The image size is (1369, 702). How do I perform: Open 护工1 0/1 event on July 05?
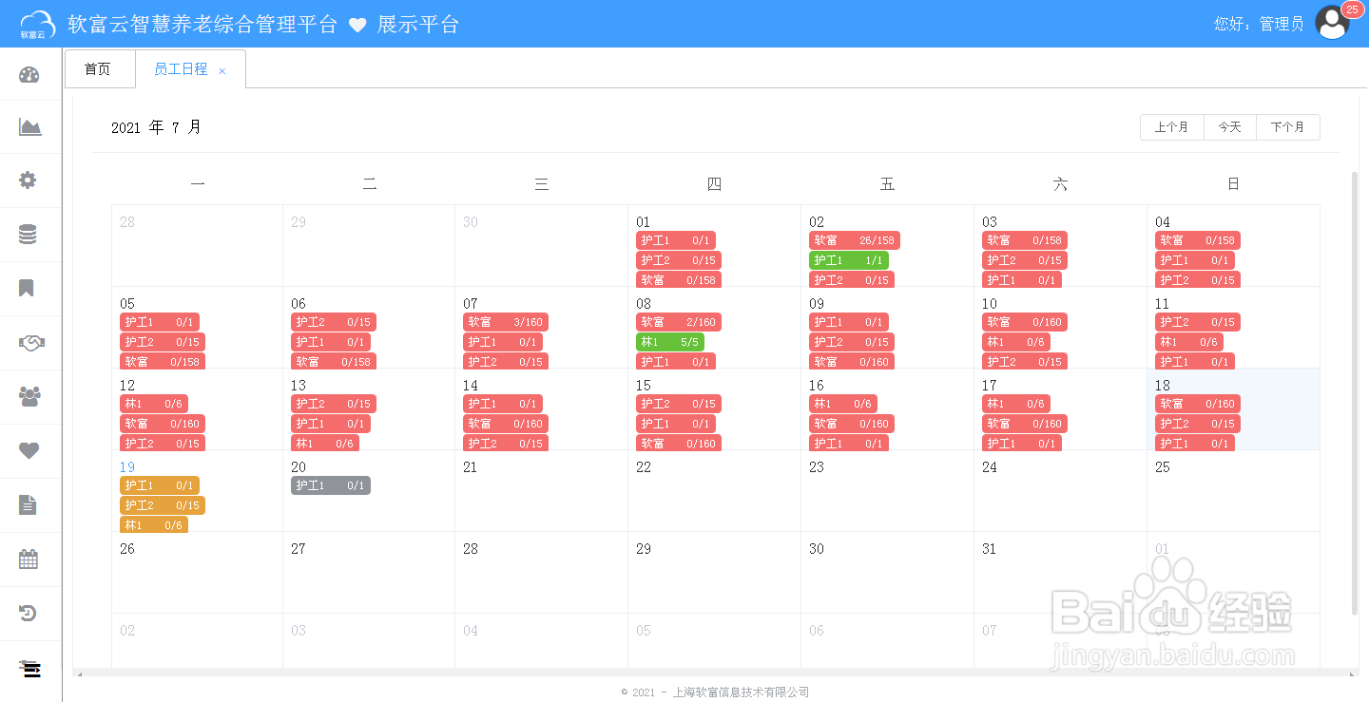160,322
